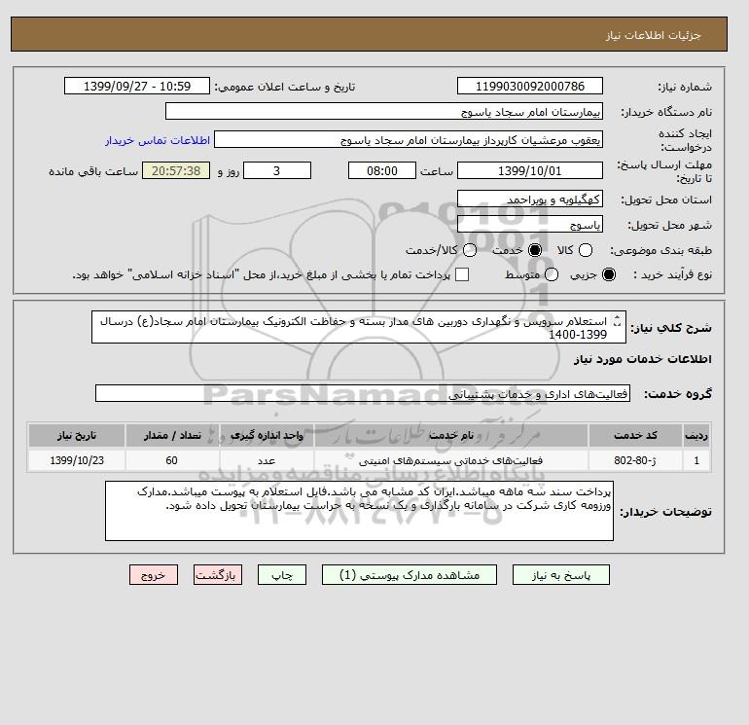Click buyer notes text area
Image resolution: width=749 pixels, height=725 pixels.
359,511
